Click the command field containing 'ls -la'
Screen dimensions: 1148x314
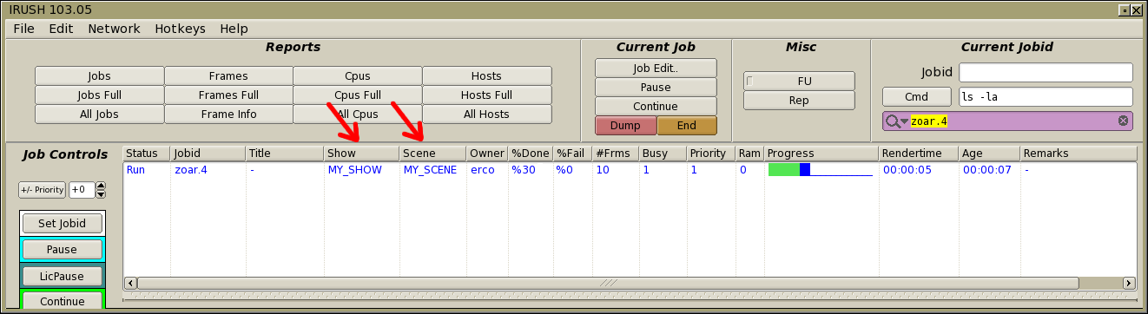1046,97
